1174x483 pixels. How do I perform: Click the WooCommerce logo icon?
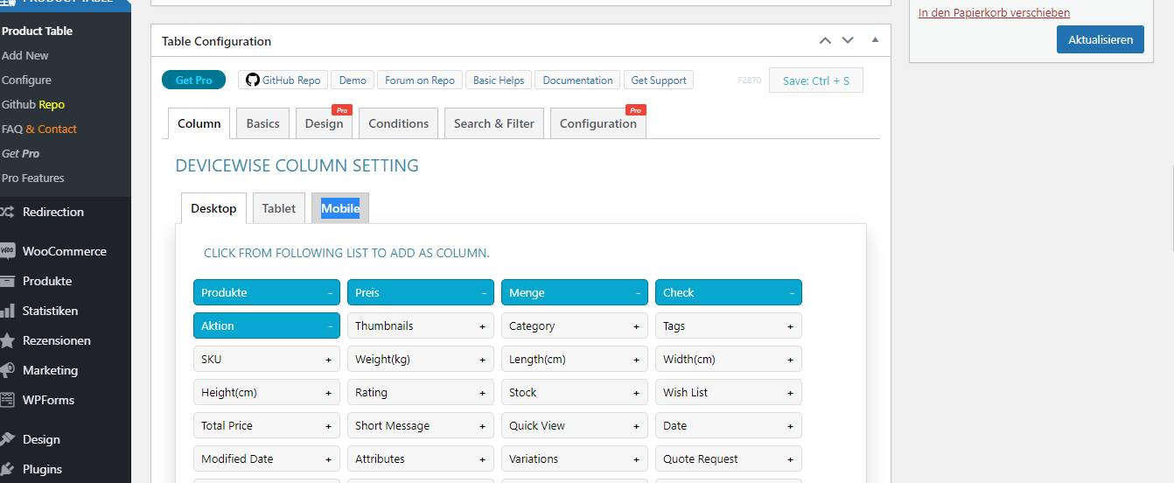[x=7, y=251]
